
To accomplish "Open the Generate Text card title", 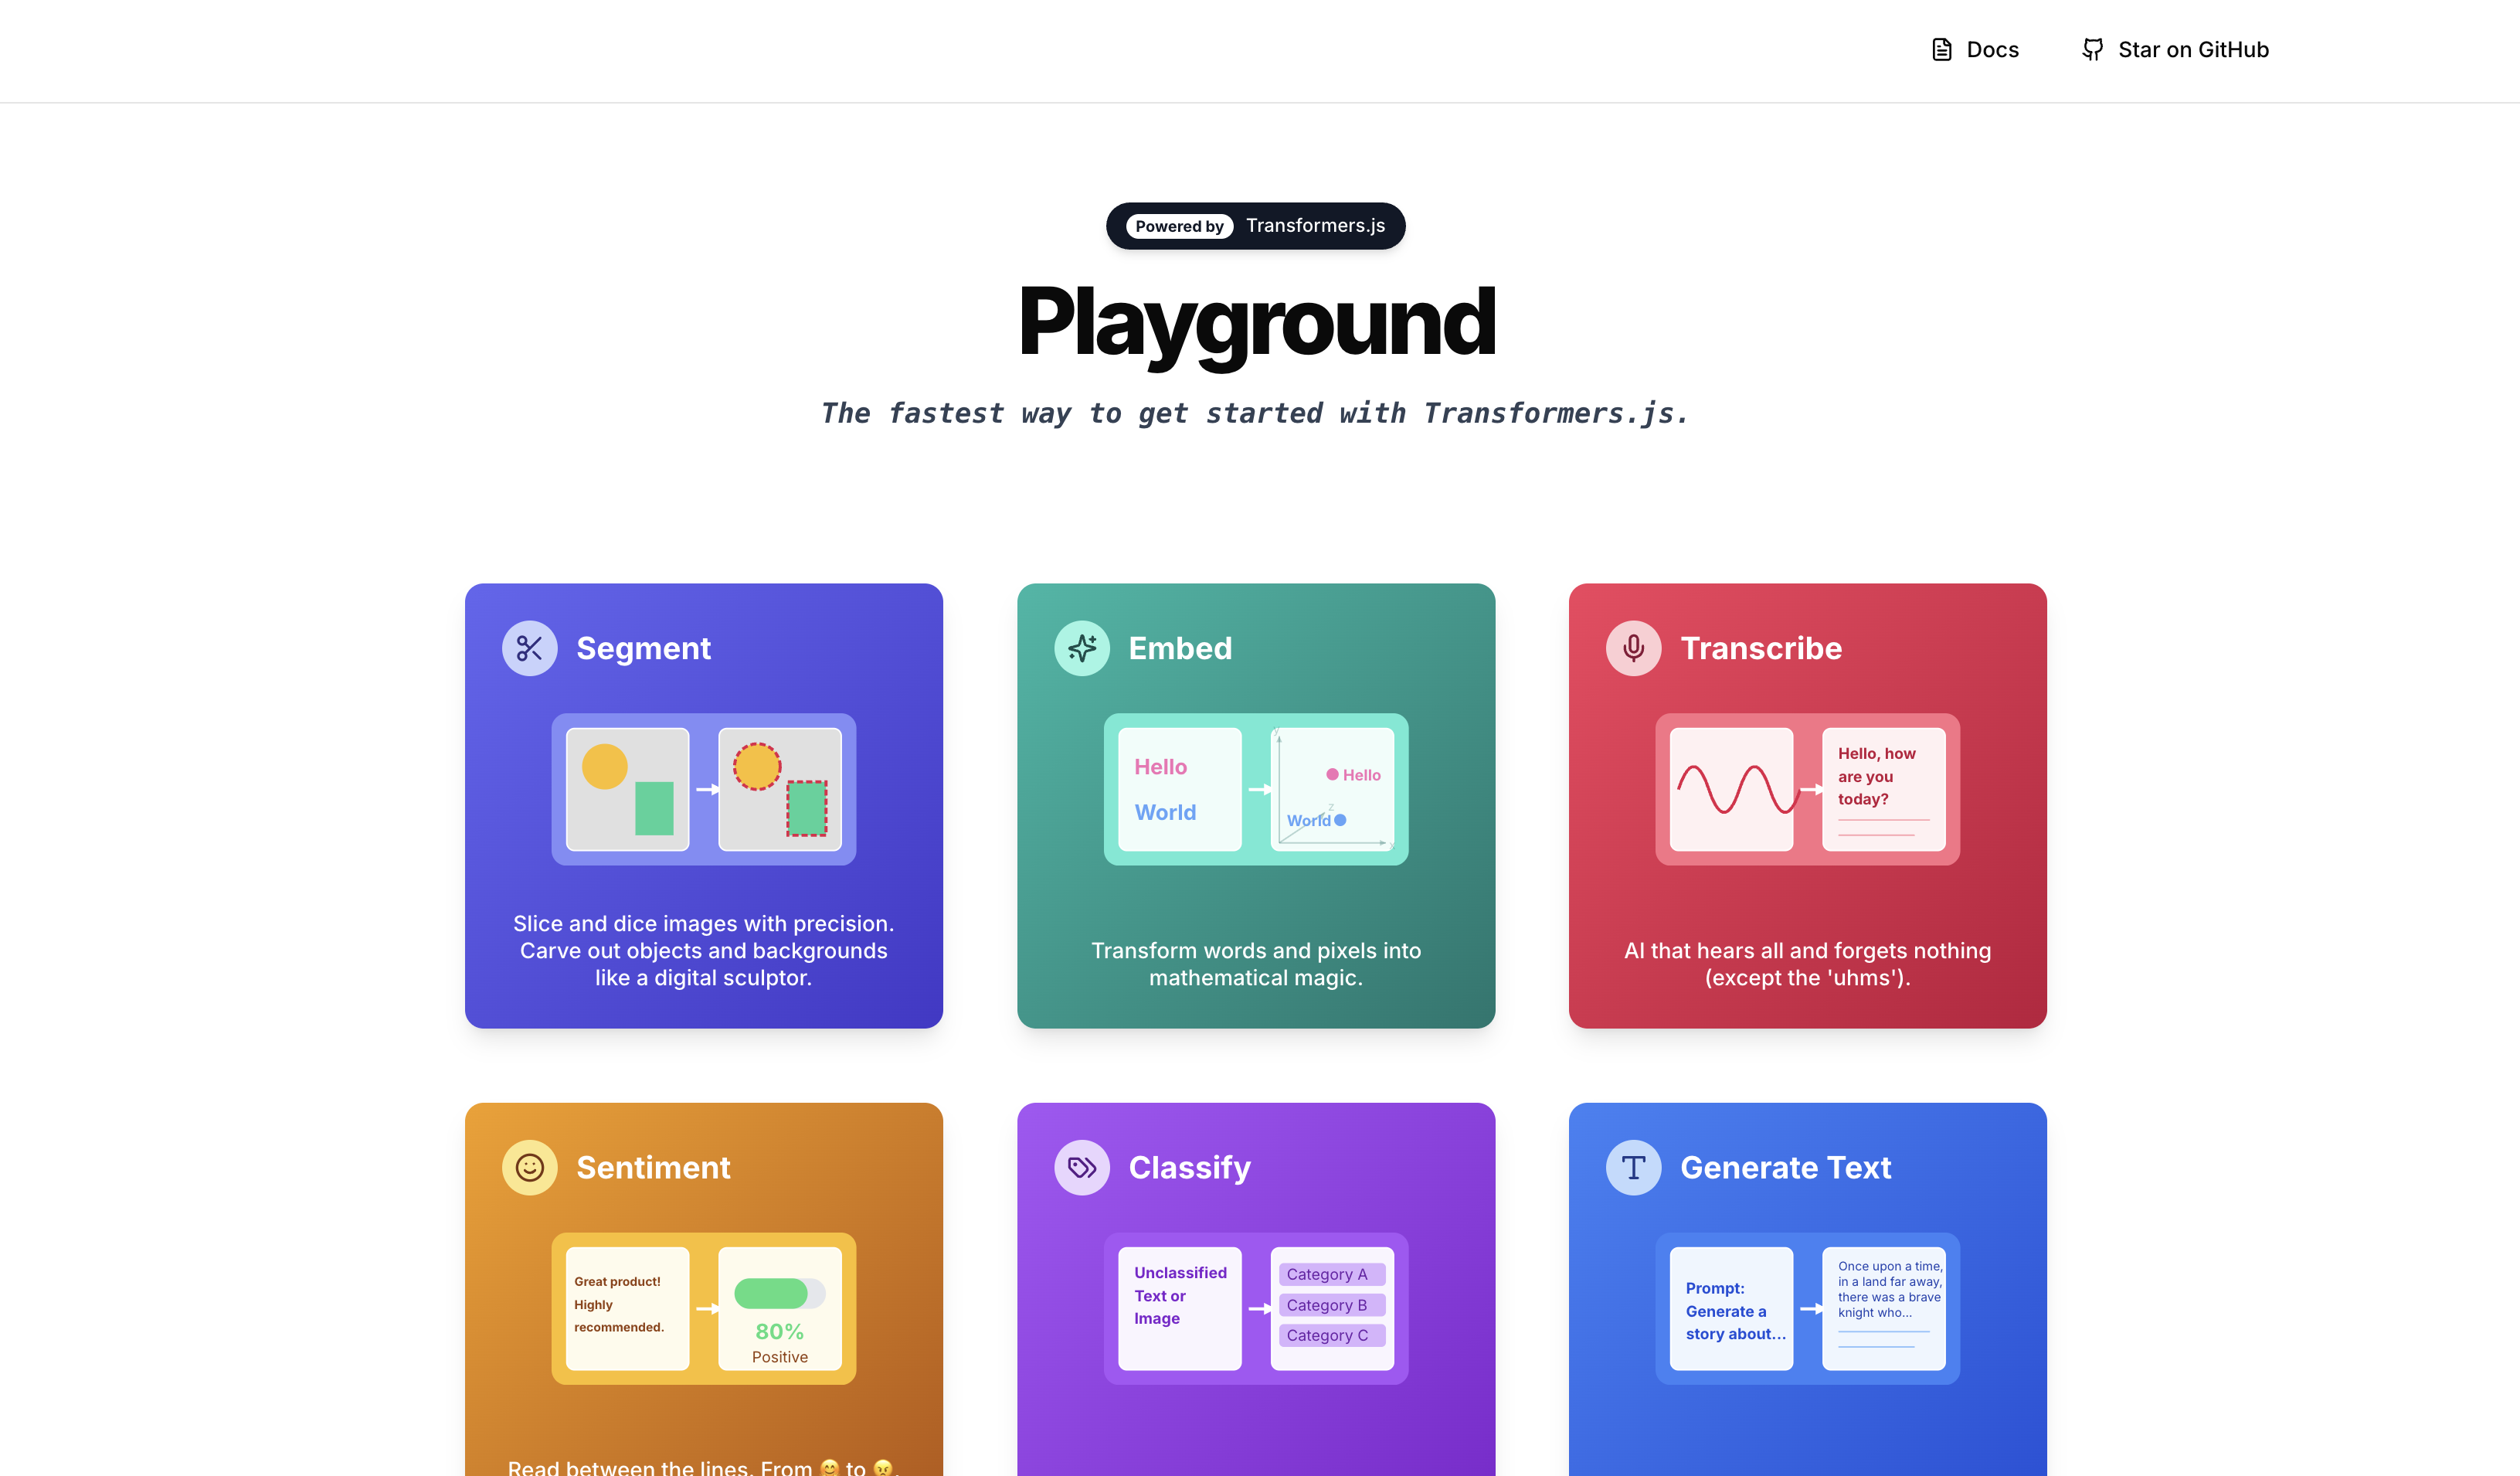I will click(1785, 1167).
